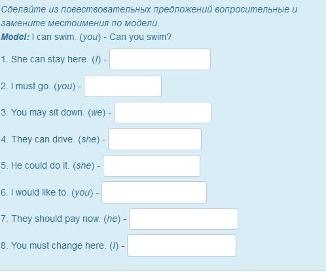Select the answer box for "You may sit down"
Image resolution: width=326 pixels, height=273 pixels.
[x=162, y=112]
